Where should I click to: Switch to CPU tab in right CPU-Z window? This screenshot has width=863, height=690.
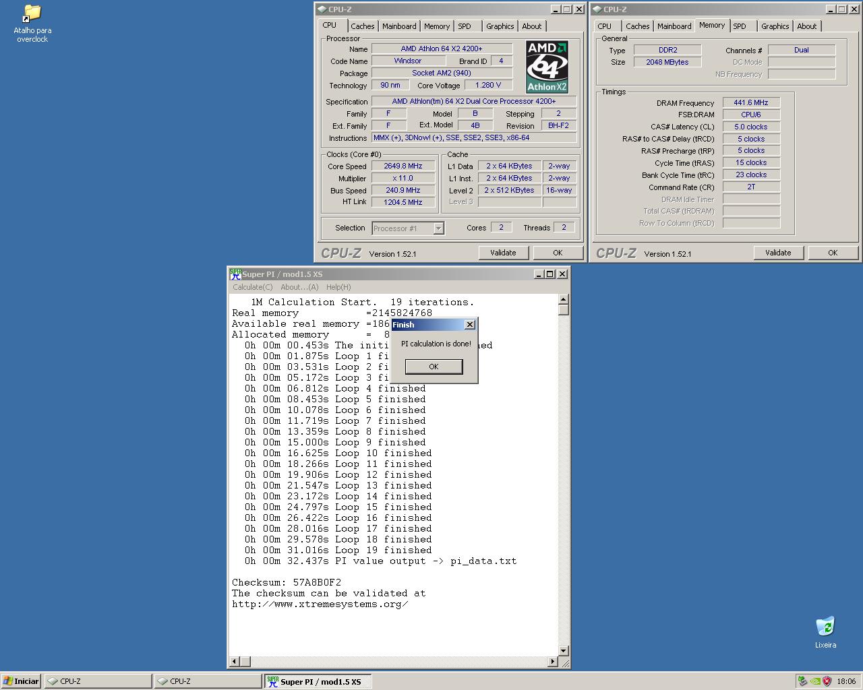point(605,26)
